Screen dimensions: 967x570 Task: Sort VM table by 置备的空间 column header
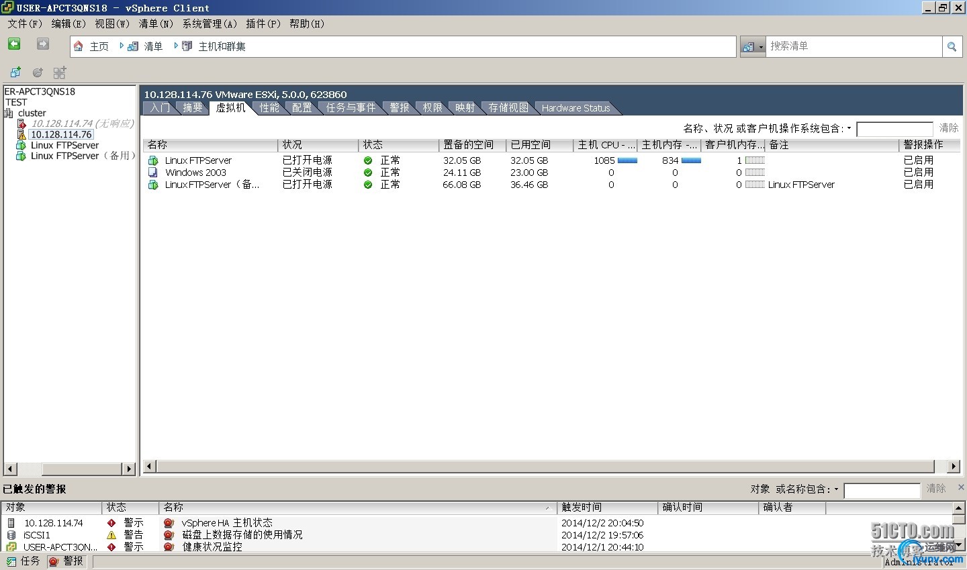[x=472, y=145]
